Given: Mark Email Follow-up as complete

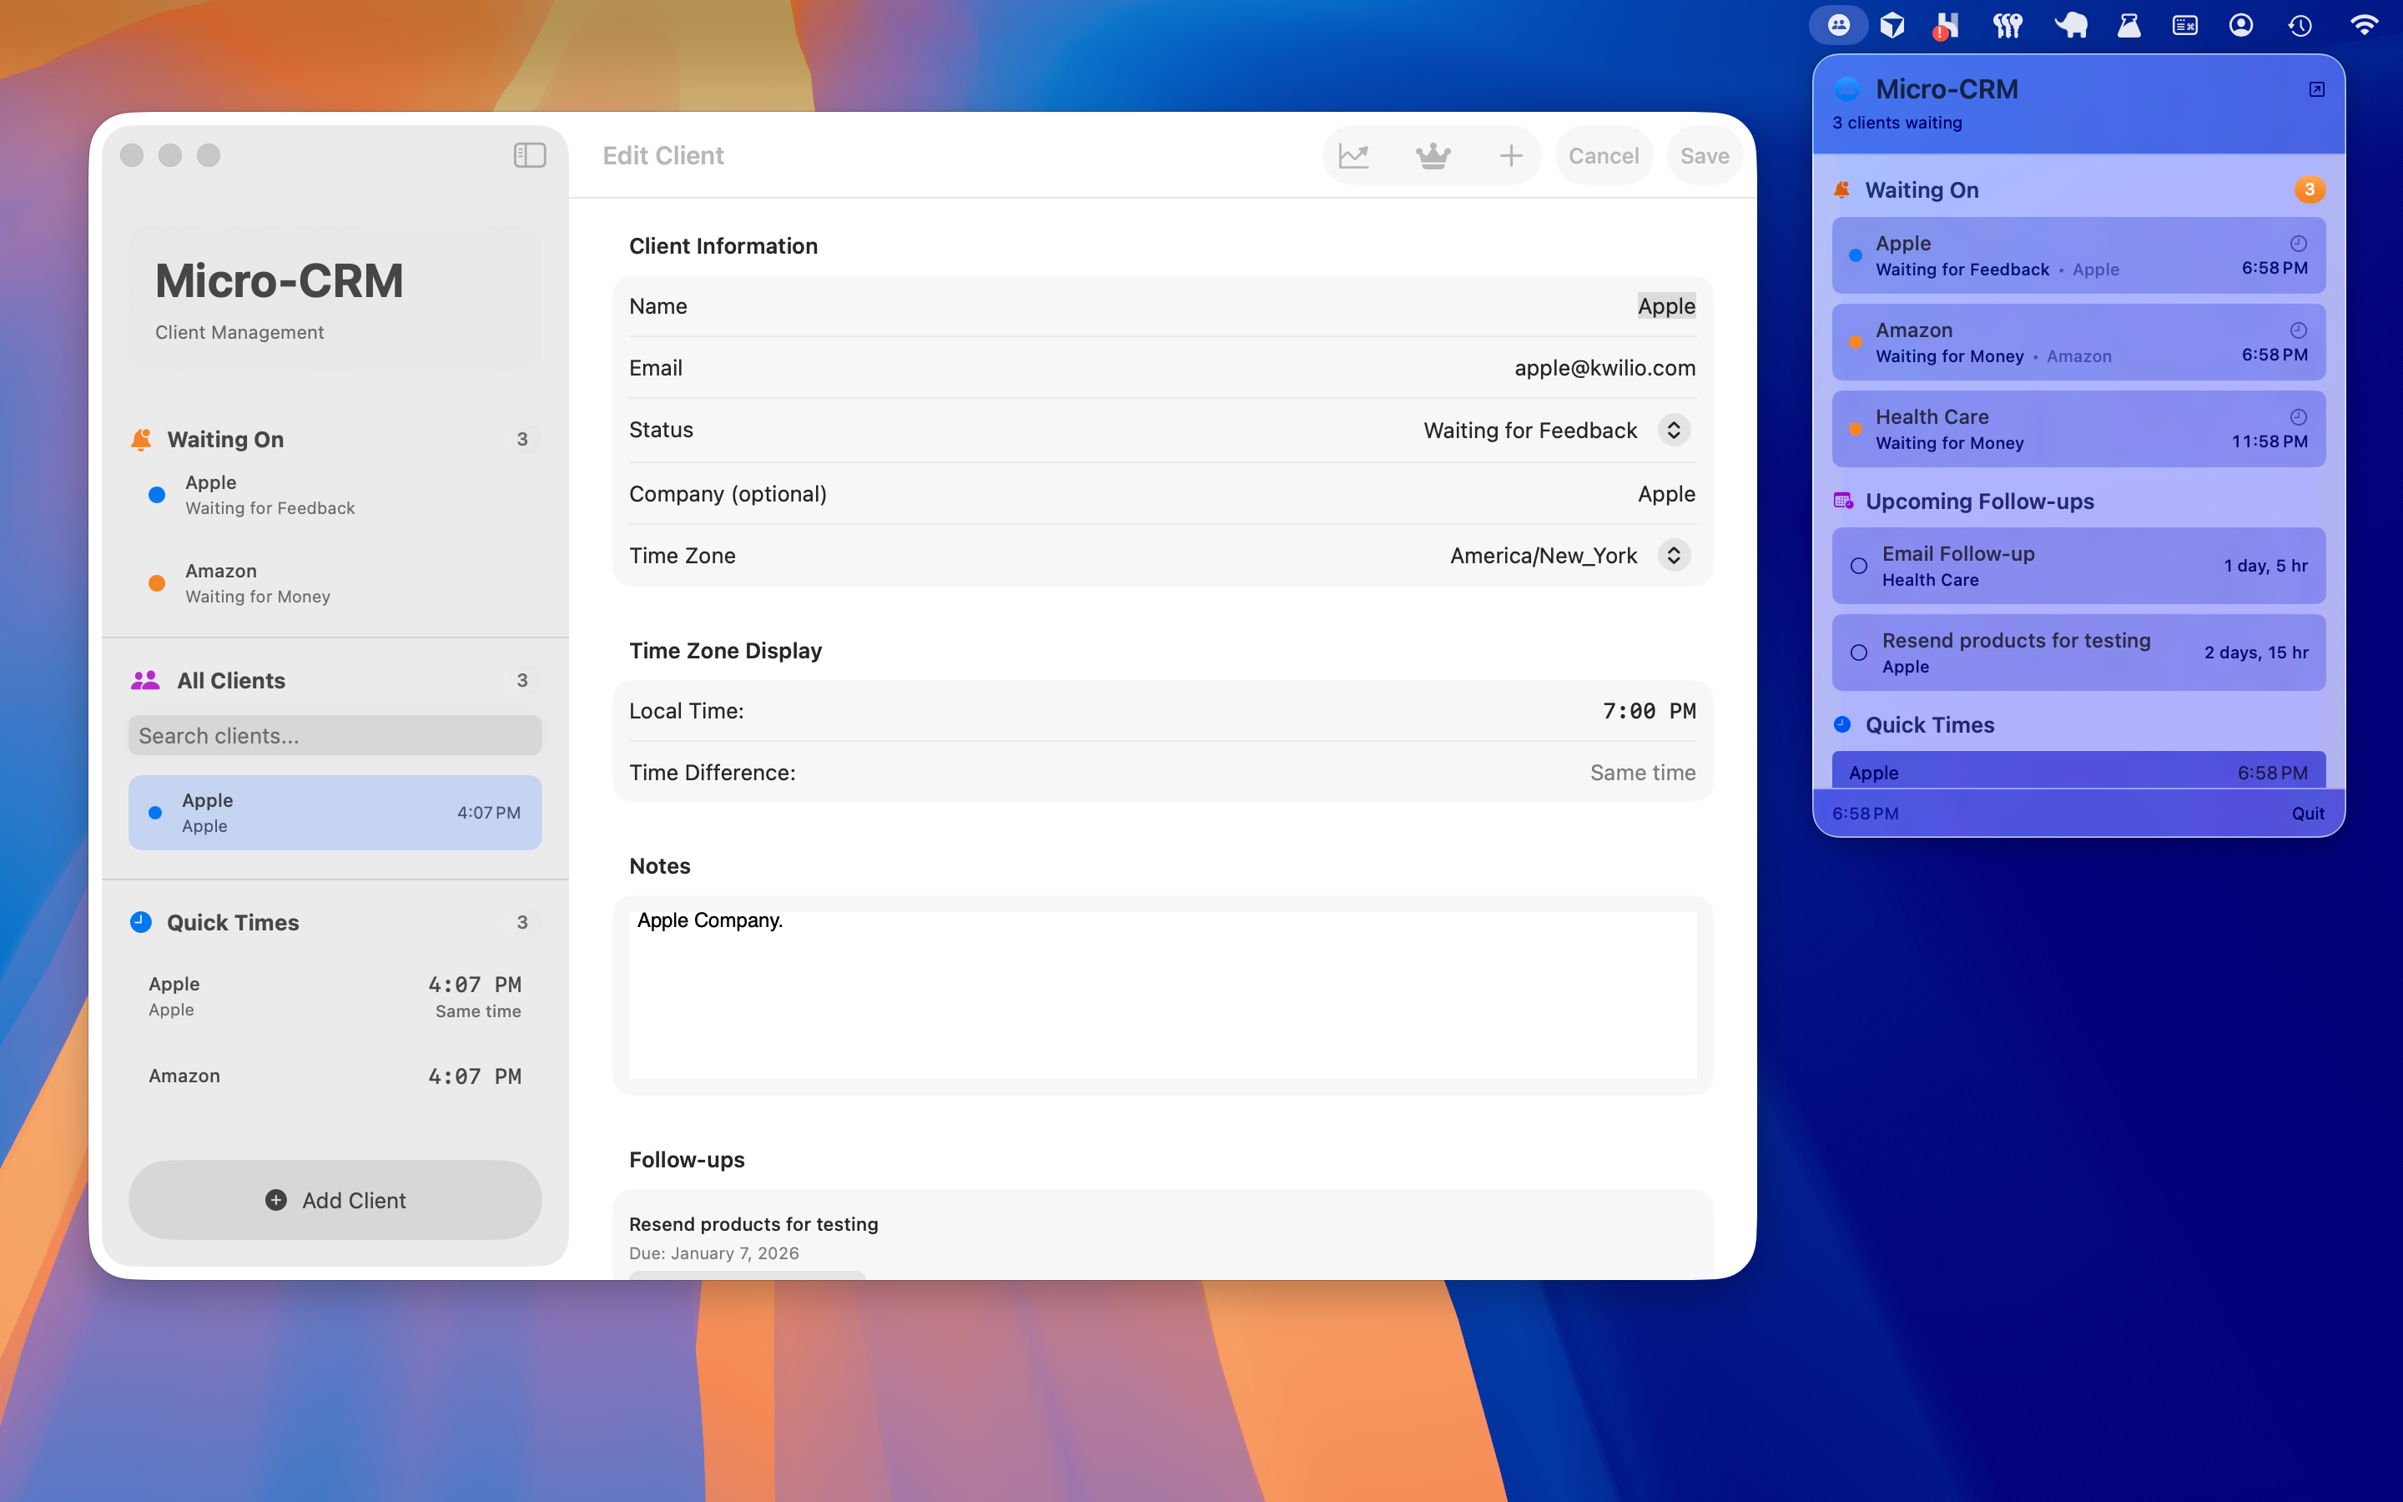Looking at the screenshot, I should (x=1859, y=567).
